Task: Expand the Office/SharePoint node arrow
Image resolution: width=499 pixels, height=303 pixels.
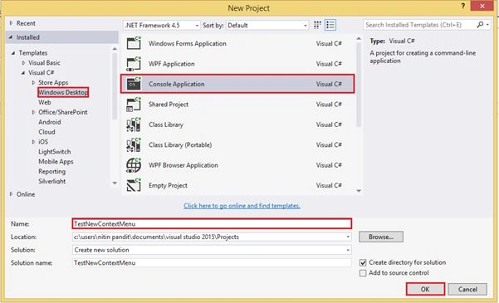Action: coord(34,112)
